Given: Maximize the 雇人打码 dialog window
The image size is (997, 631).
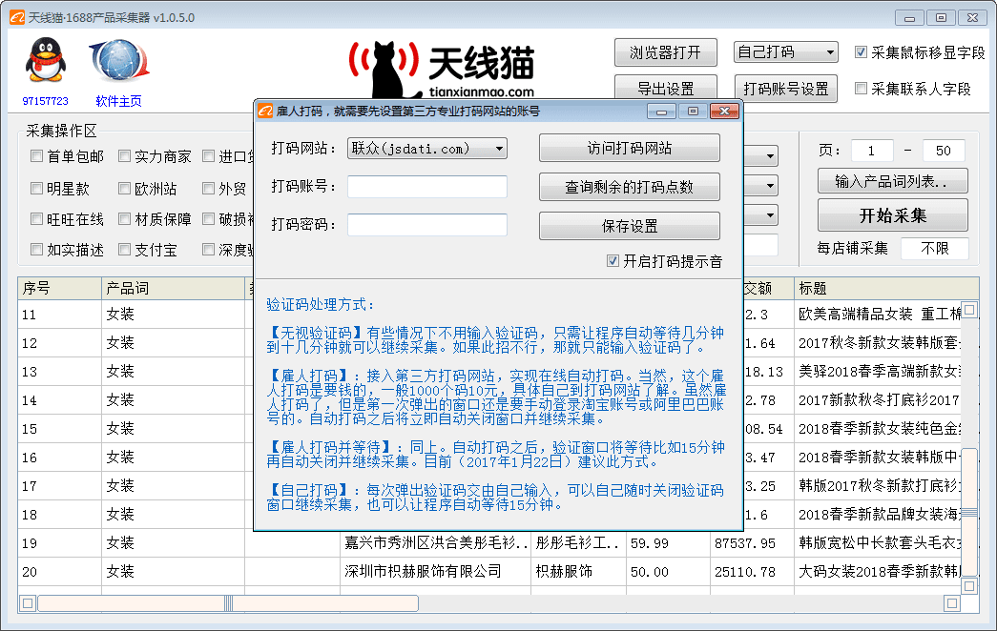Looking at the screenshot, I should 693,112.
